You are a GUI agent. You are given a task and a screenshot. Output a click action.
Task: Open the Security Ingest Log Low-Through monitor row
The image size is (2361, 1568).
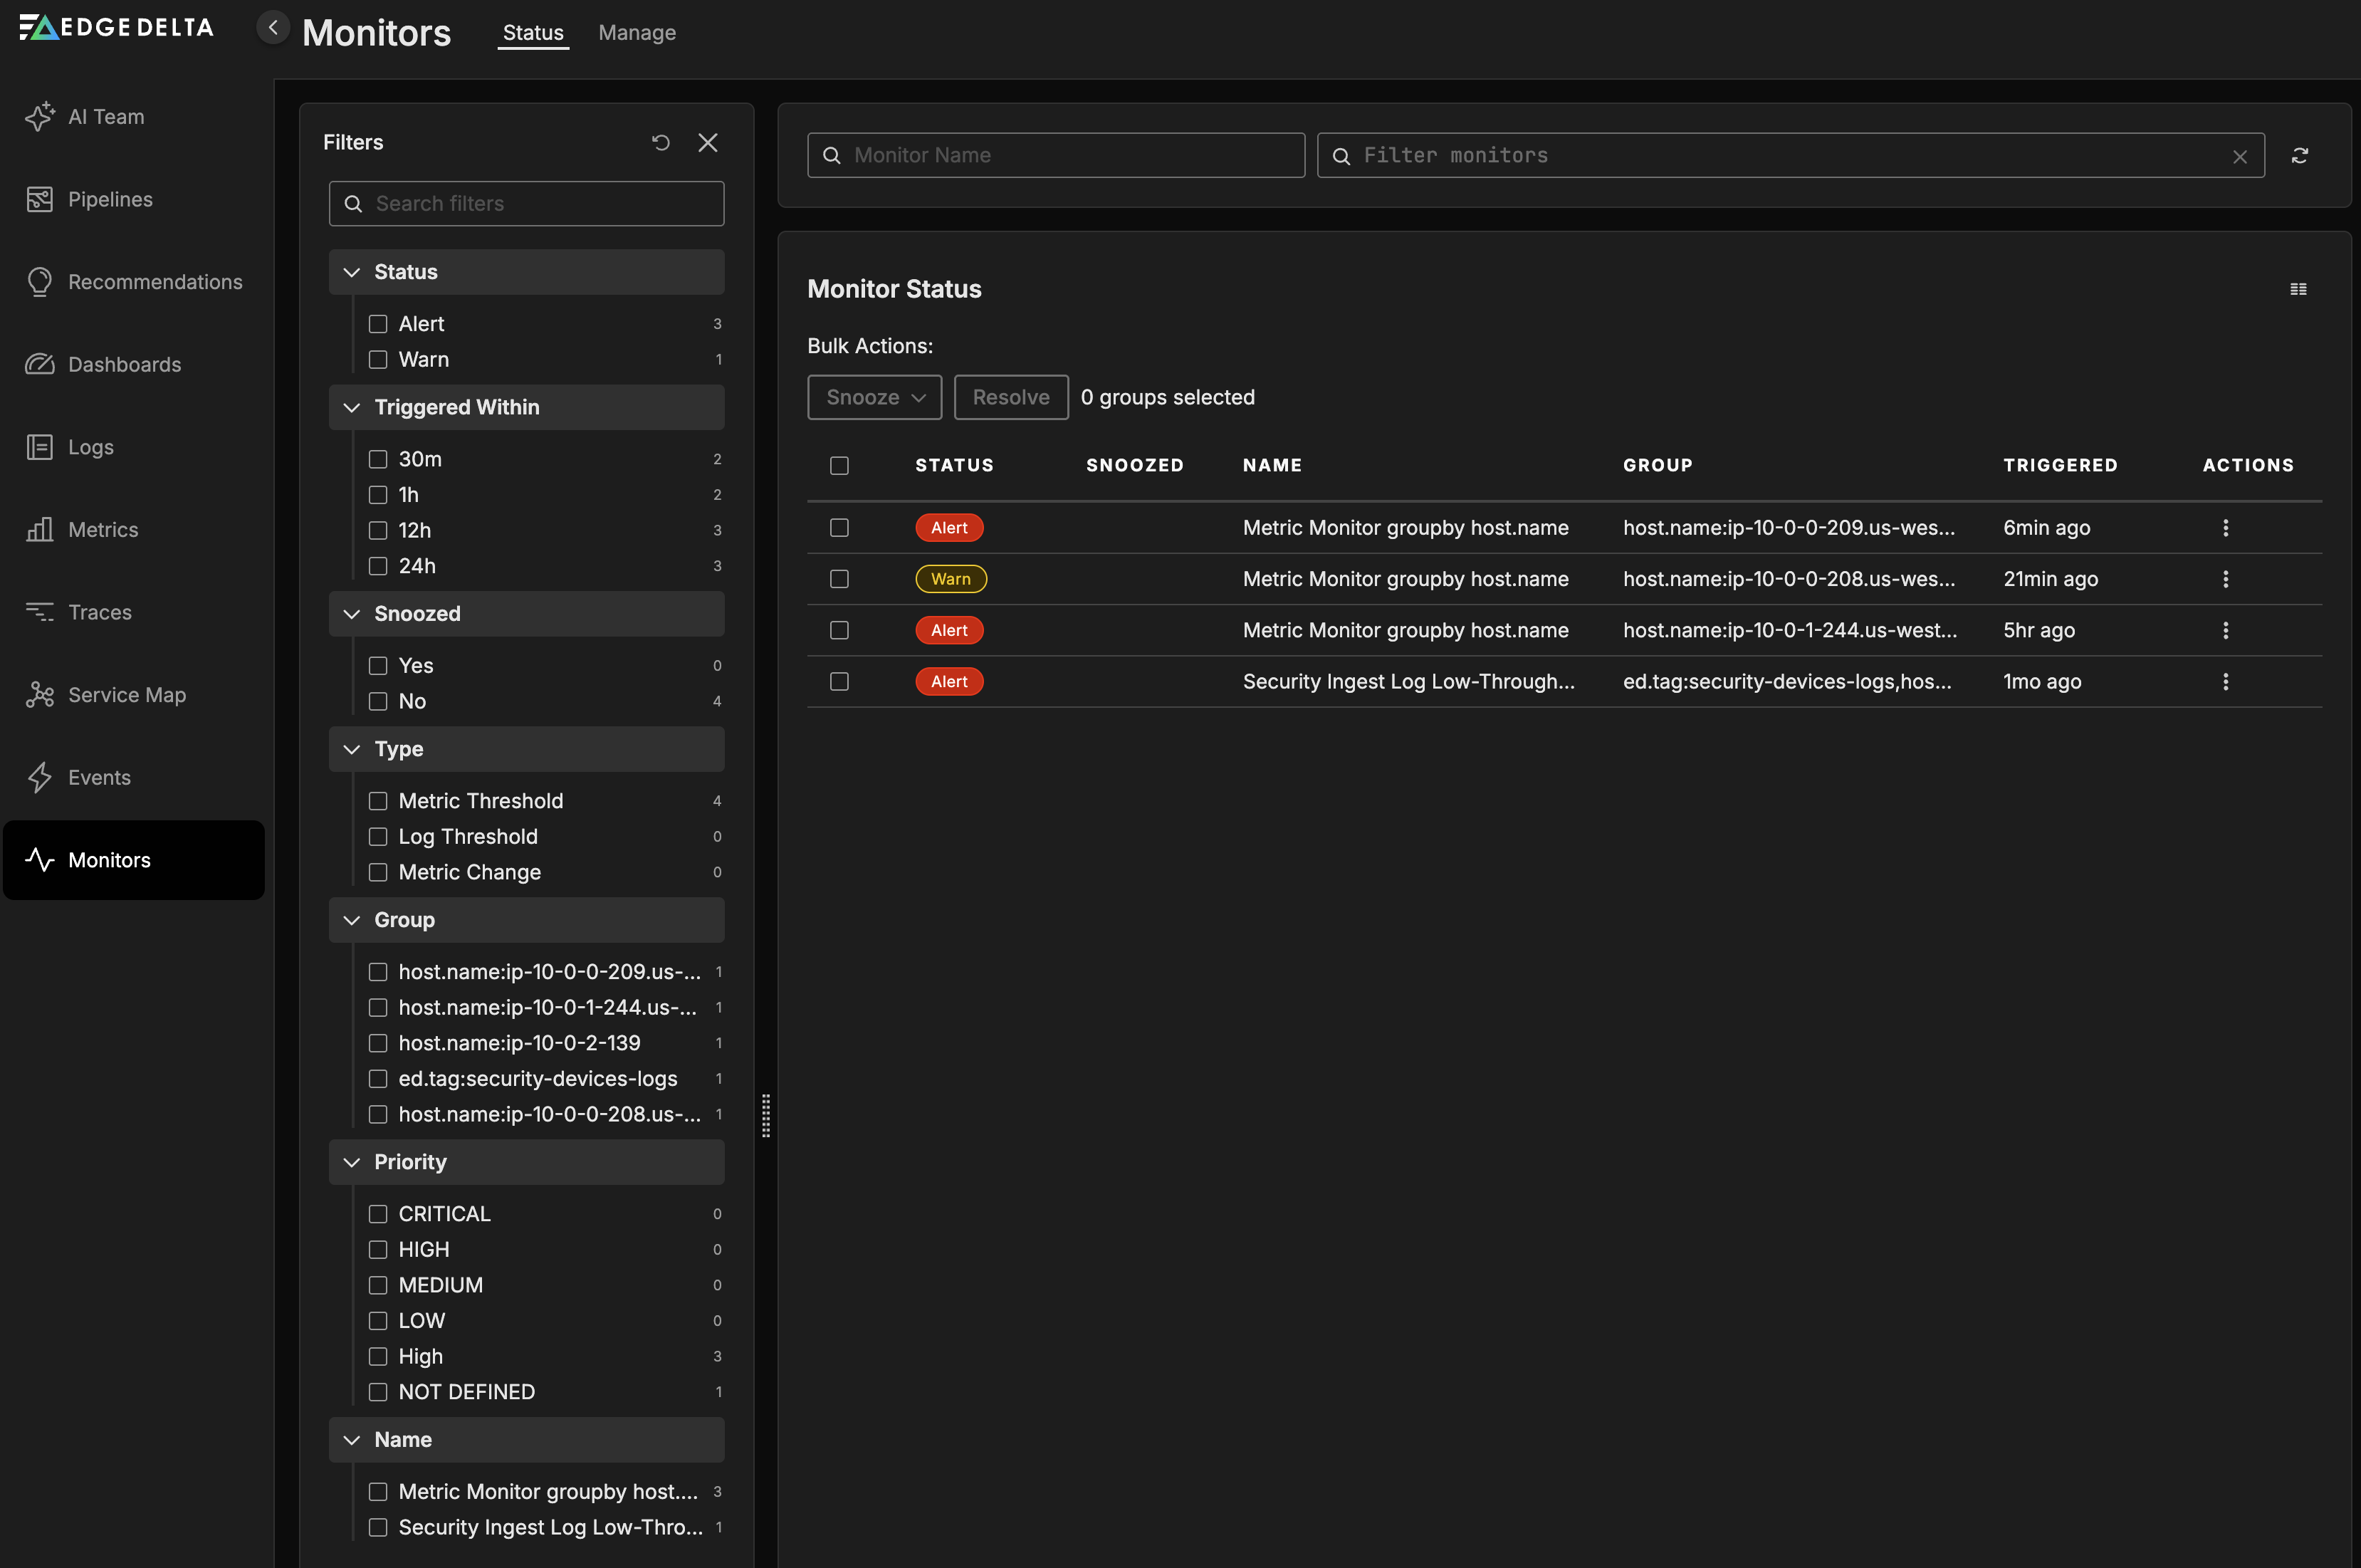pyautogui.click(x=1408, y=682)
